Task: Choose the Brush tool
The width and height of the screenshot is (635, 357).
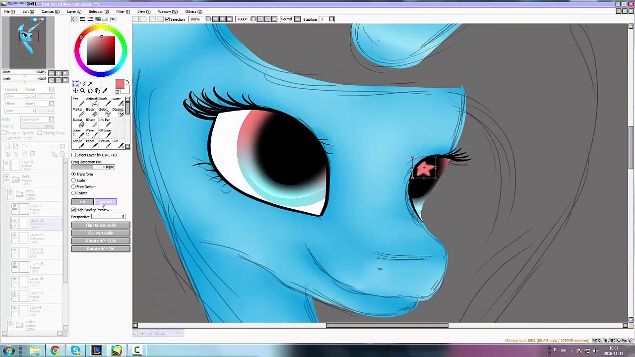Action: click(x=105, y=102)
